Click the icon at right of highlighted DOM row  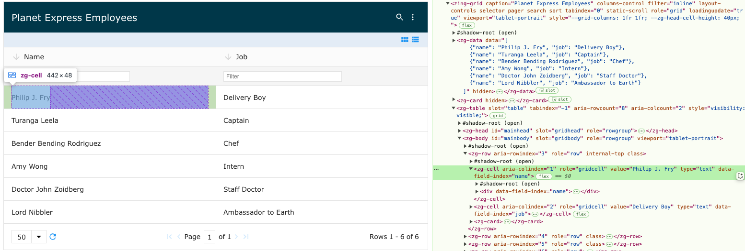point(740,176)
